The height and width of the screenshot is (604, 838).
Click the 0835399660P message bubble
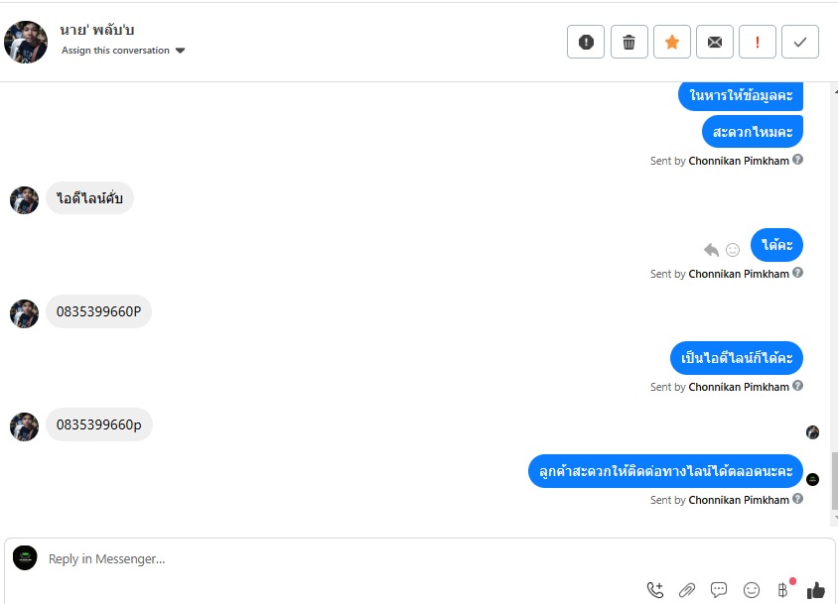click(99, 311)
